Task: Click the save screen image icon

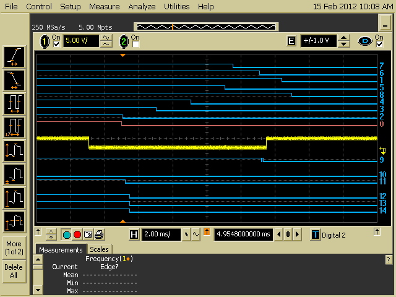Action: [88, 235]
